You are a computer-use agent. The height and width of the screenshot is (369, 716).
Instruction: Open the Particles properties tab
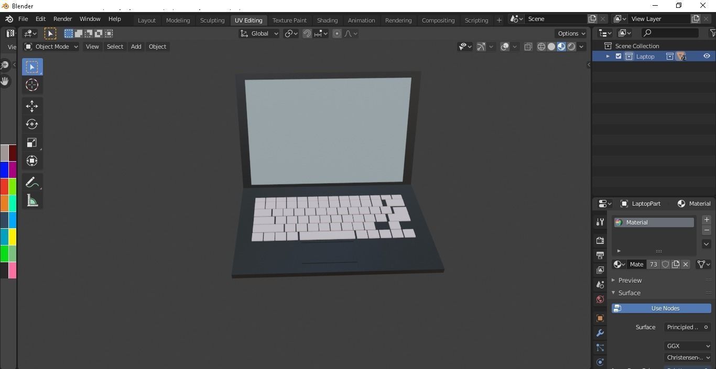click(x=600, y=348)
